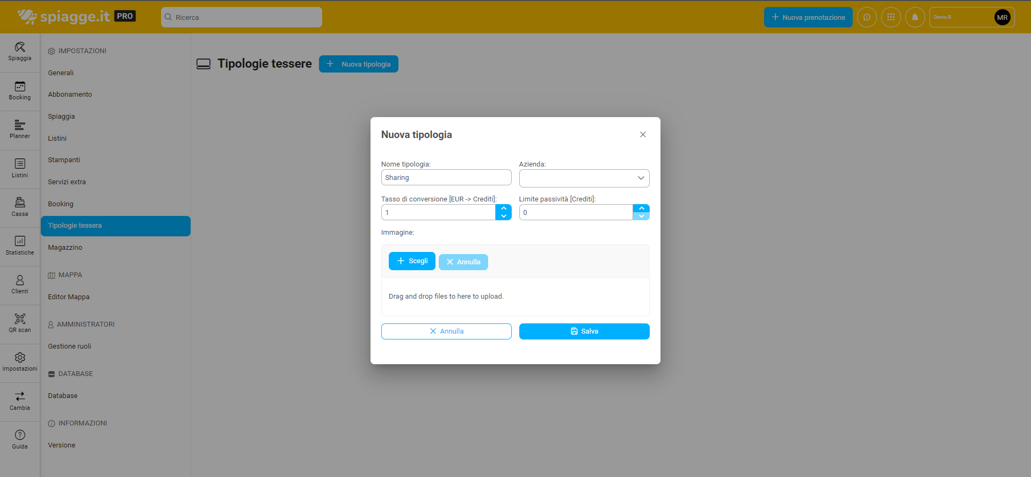Open the Clienti section icon
This screenshot has width=1031, height=477.
coord(20,284)
